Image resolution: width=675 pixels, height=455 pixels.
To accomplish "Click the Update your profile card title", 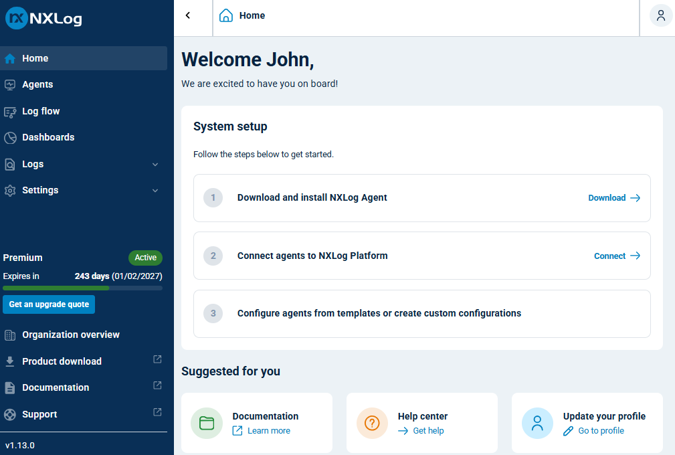I will pos(604,416).
